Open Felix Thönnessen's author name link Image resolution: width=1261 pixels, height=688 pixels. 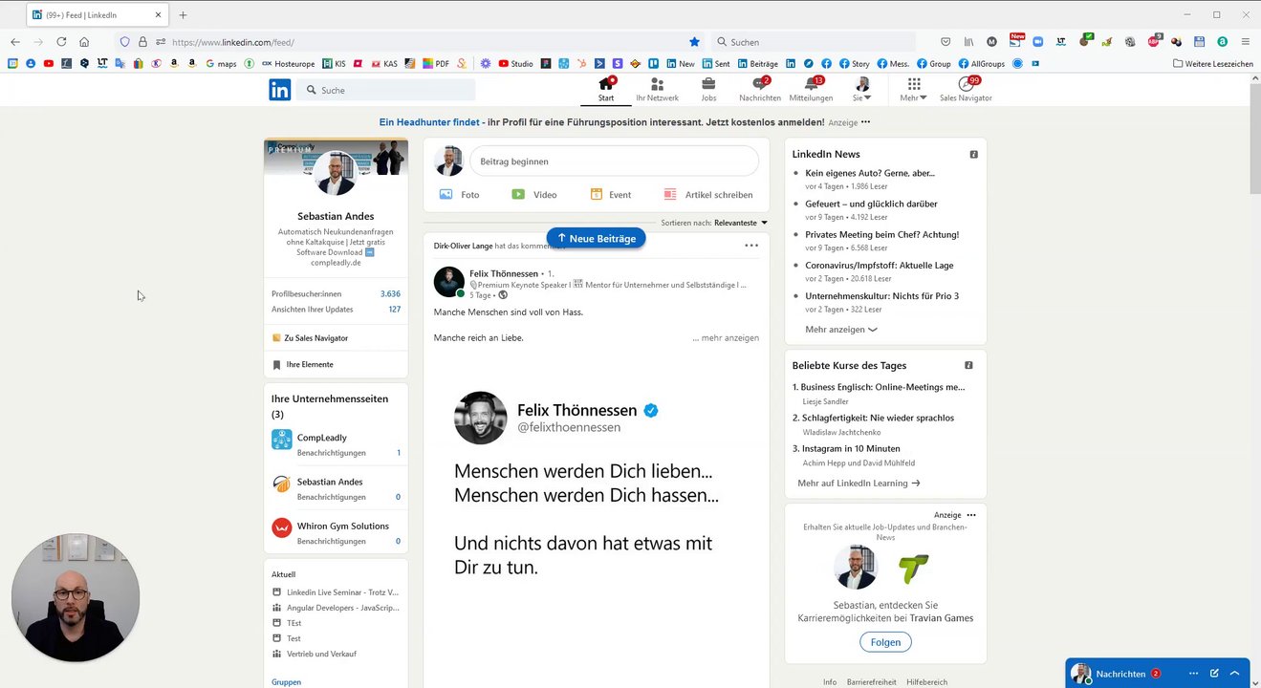[x=504, y=273]
